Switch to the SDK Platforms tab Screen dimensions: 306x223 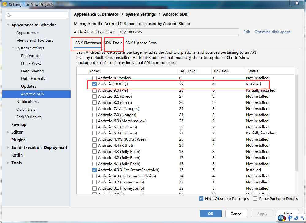point(88,43)
